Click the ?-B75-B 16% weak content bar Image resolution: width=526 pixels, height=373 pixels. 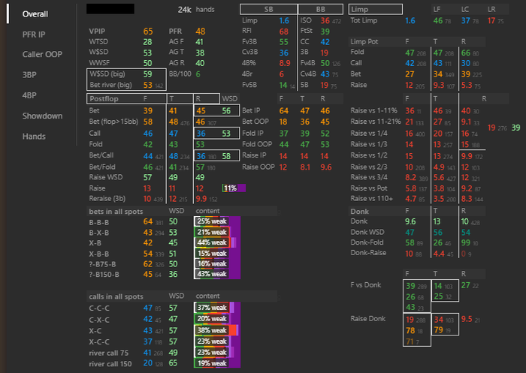pos(217,263)
